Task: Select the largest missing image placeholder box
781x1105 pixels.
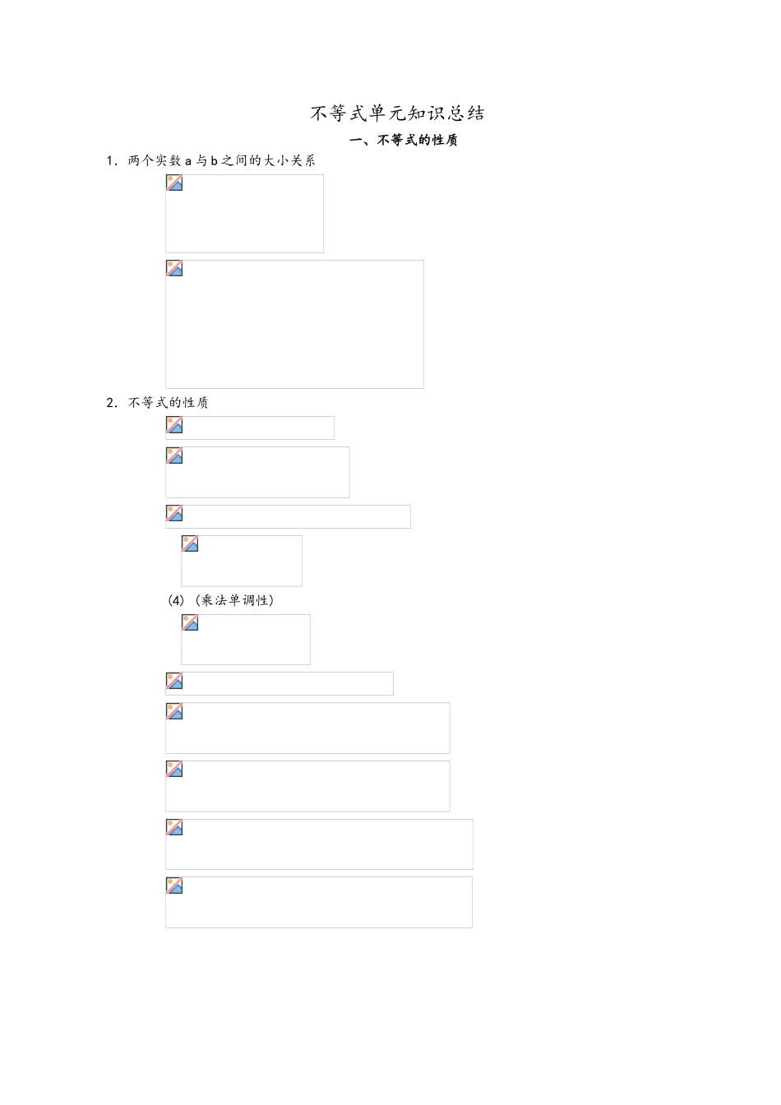Action: [294, 324]
